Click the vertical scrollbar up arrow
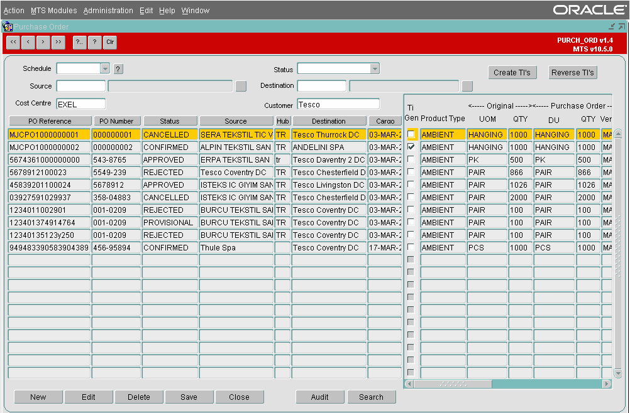 (x=618, y=134)
